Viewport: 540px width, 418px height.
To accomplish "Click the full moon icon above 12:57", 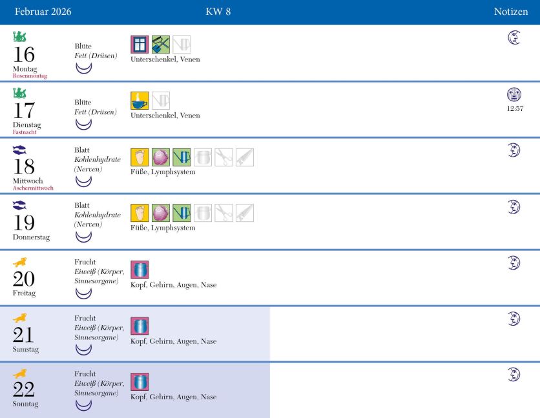I will click(x=514, y=94).
